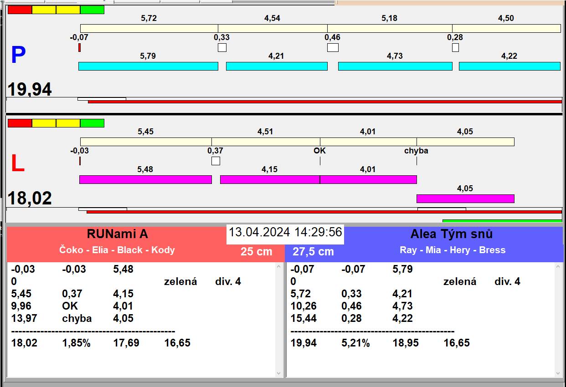
Task: Click the green start light in lane L
Action: click(x=92, y=123)
